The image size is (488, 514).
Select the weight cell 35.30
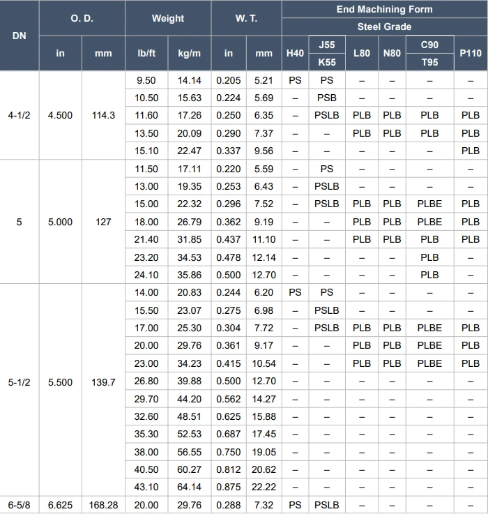pos(146,434)
